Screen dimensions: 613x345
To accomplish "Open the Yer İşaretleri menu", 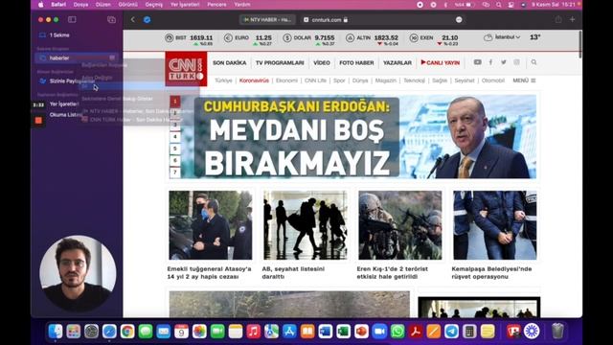I will (185, 5).
